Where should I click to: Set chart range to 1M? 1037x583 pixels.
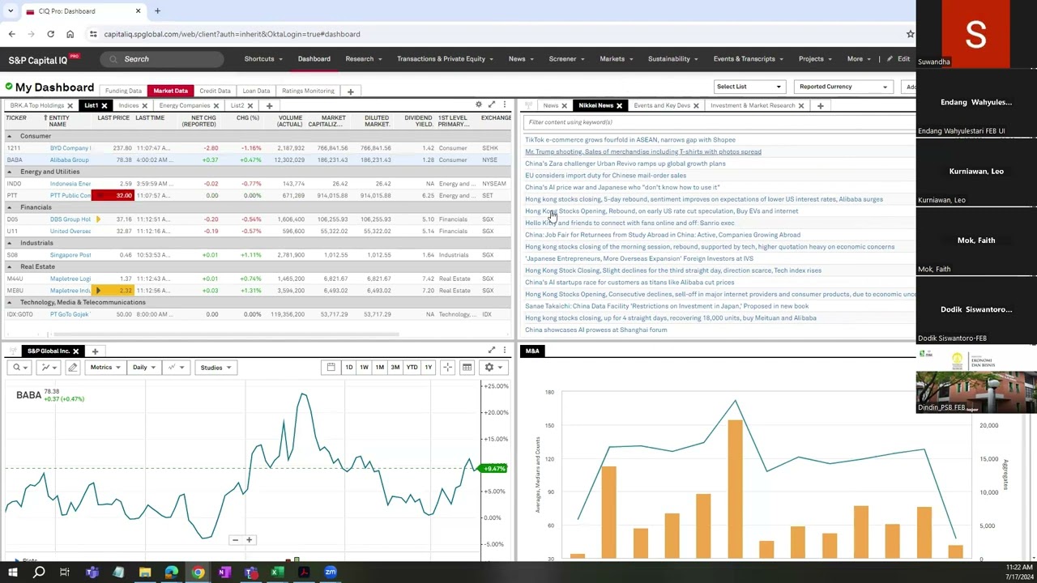(x=379, y=368)
